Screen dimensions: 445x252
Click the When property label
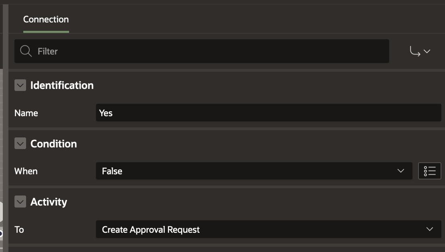tap(26, 171)
